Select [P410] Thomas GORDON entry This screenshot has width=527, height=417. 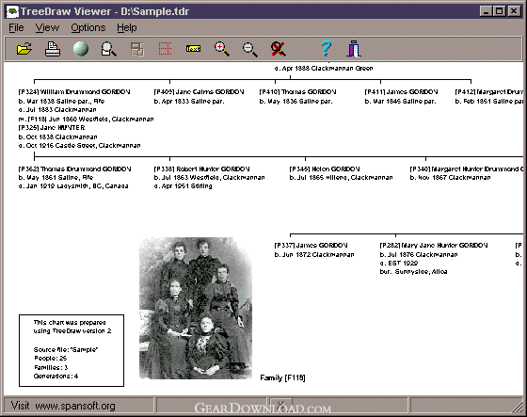297,92
